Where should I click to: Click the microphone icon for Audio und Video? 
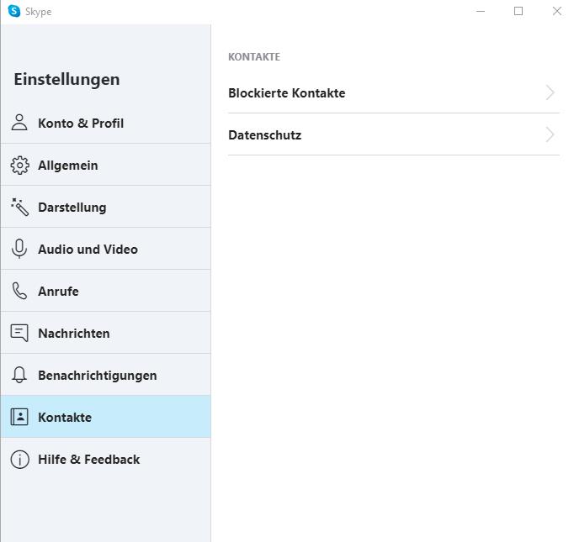(19, 249)
